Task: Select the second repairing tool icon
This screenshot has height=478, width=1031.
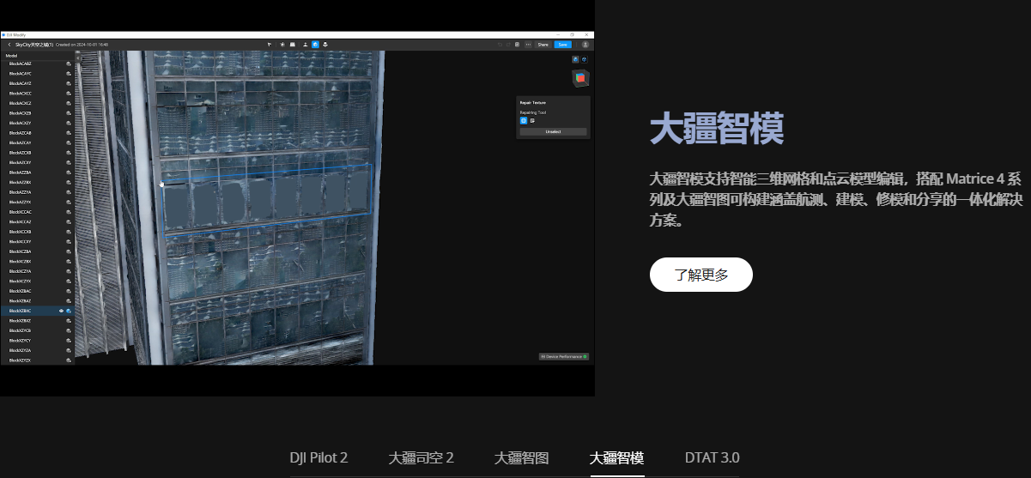Action: click(x=532, y=121)
